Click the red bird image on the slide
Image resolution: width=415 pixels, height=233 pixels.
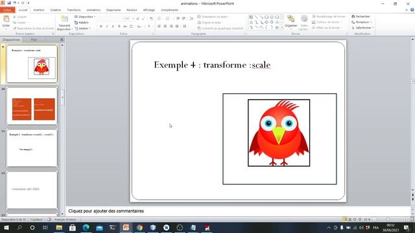point(279,133)
